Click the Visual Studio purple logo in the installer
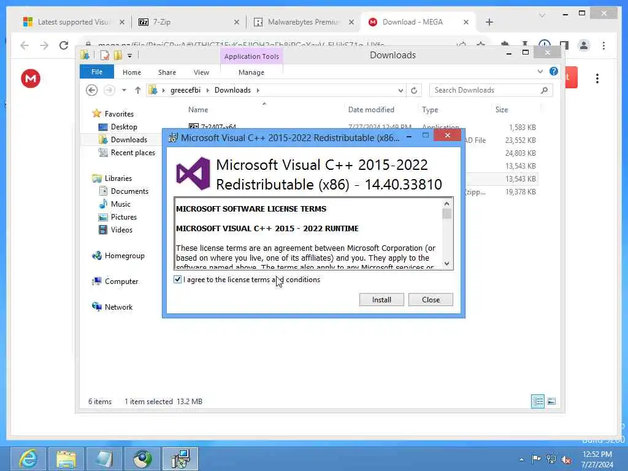This screenshot has height=471, width=628. pyautogui.click(x=193, y=174)
